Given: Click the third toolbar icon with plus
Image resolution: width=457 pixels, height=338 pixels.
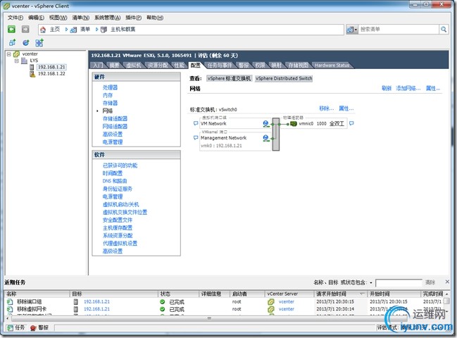Looking at the screenshot, I should (x=39, y=43).
